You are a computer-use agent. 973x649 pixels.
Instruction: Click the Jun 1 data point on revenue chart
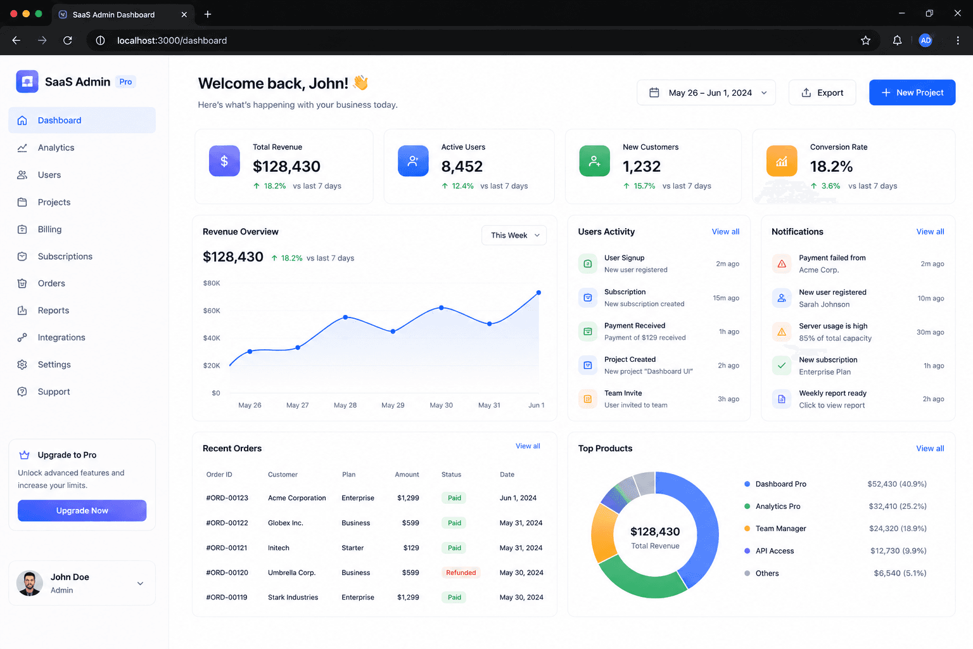point(538,293)
